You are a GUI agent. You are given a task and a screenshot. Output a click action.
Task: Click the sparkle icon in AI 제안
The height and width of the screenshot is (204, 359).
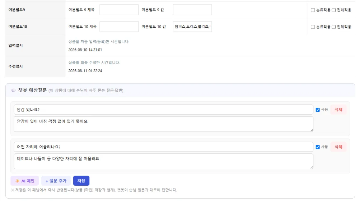(17, 181)
